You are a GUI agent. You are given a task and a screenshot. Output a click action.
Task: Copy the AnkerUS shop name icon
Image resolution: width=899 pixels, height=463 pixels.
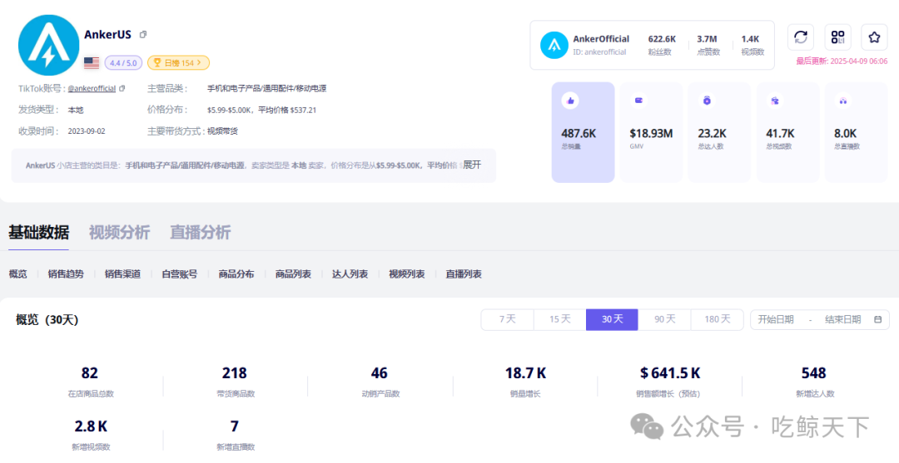coord(143,34)
